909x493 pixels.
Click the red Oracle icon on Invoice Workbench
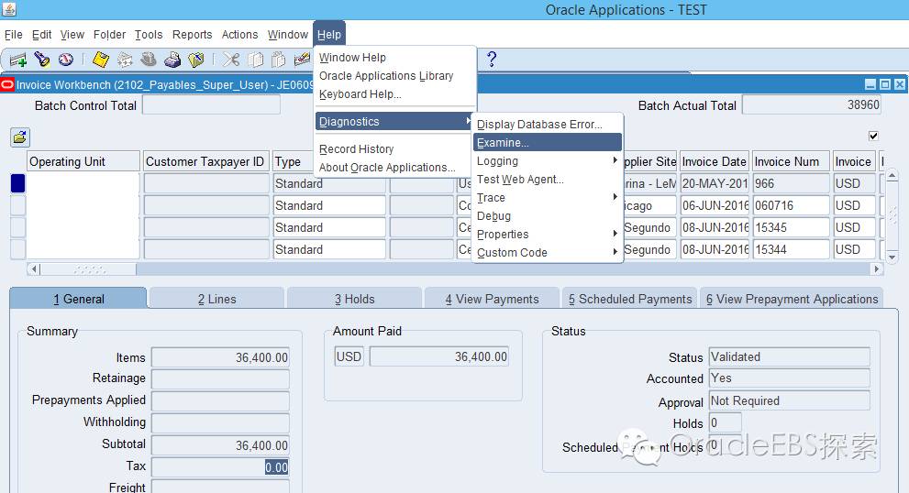click(7, 85)
